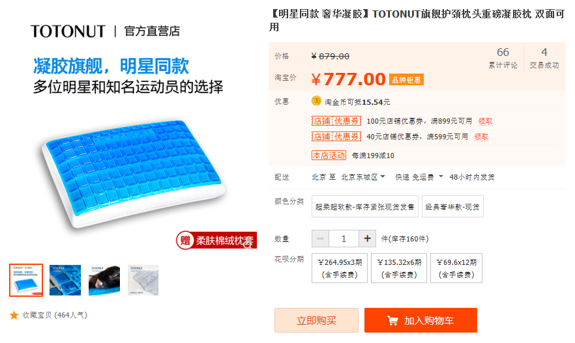Click the orange star favorite icon
Viewport: 575px width, 343px height.
tap(14, 315)
